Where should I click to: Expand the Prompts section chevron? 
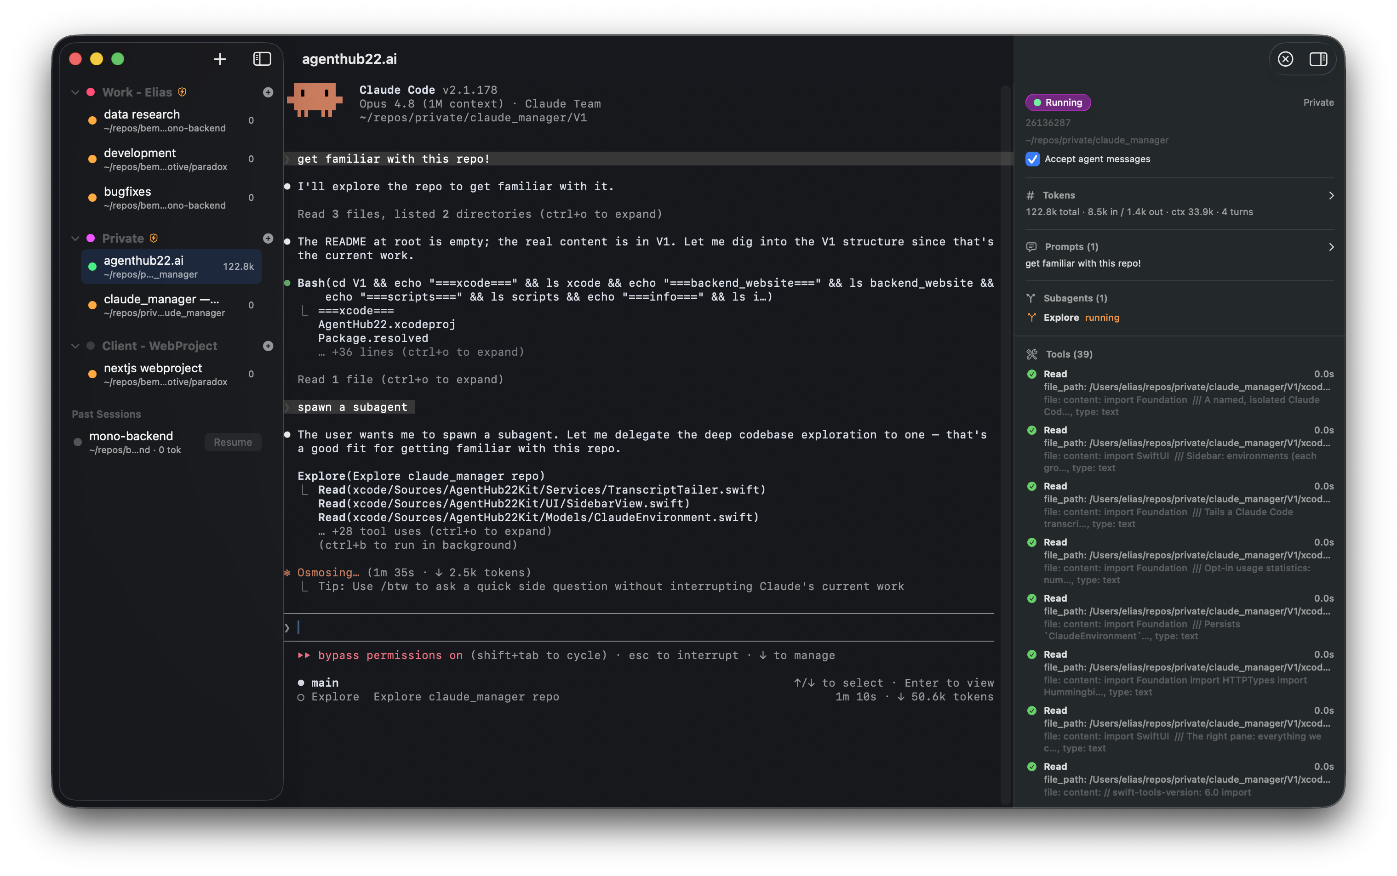(1331, 247)
